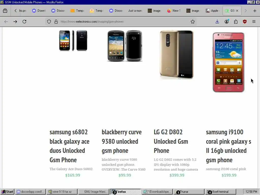The height and width of the screenshot is (195, 260).
Task: Open the uBlock Origin shield icon
Action: point(245,22)
